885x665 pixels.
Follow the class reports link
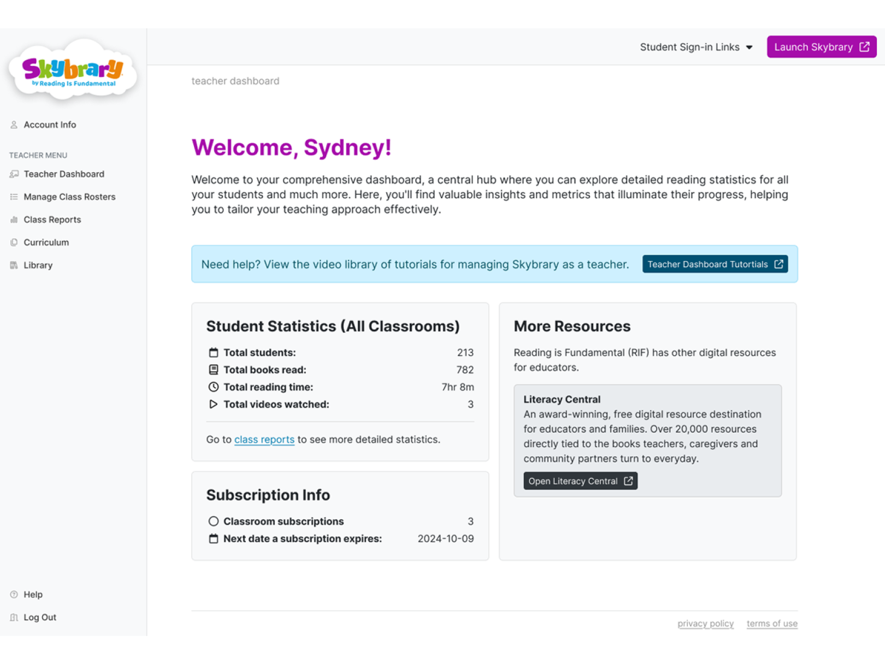(264, 439)
